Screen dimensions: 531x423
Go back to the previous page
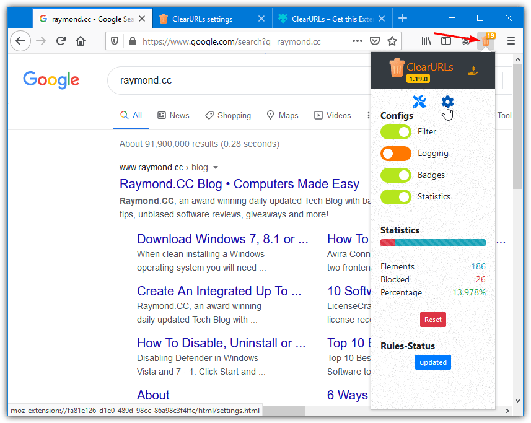pyautogui.click(x=20, y=41)
